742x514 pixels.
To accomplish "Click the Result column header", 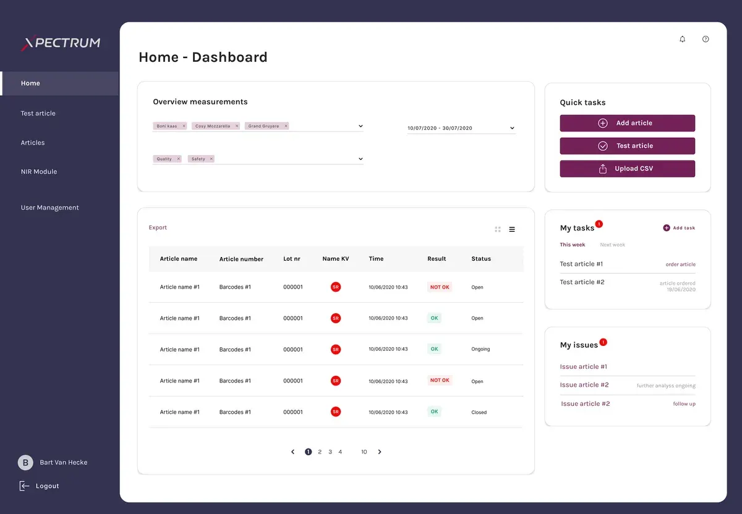I will pyautogui.click(x=437, y=259).
